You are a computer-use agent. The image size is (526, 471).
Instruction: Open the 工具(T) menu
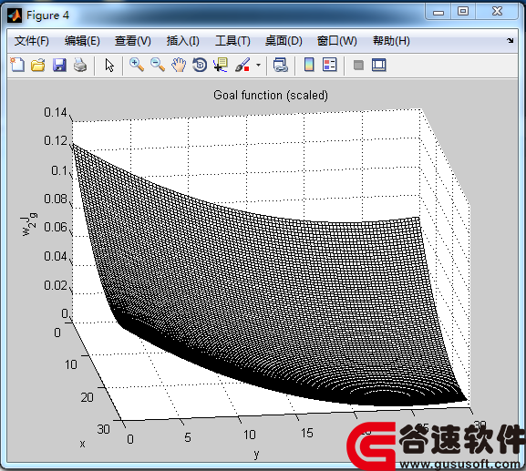pyautogui.click(x=232, y=41)
